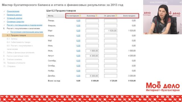Click the Месяц column header
Viewport: 182px width, 102px height.
coord(51,16)
